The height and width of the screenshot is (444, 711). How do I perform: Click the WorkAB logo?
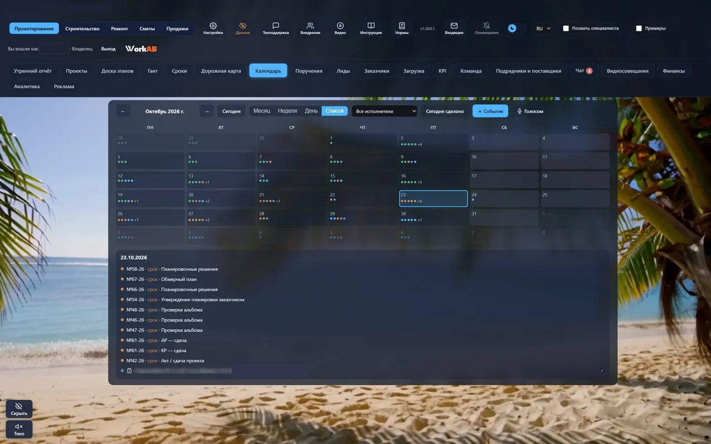pos(141,49)
